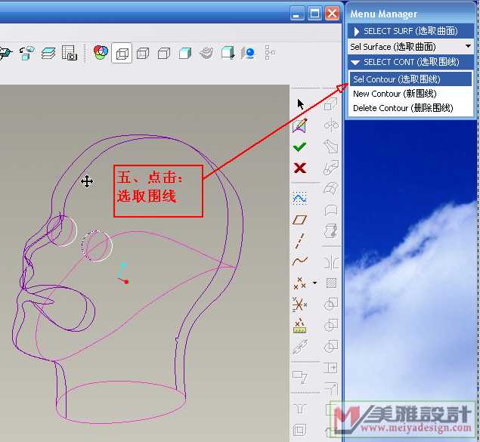Select the datum points tool
This screenshot has width=480, height=442.
pos(299,283)
